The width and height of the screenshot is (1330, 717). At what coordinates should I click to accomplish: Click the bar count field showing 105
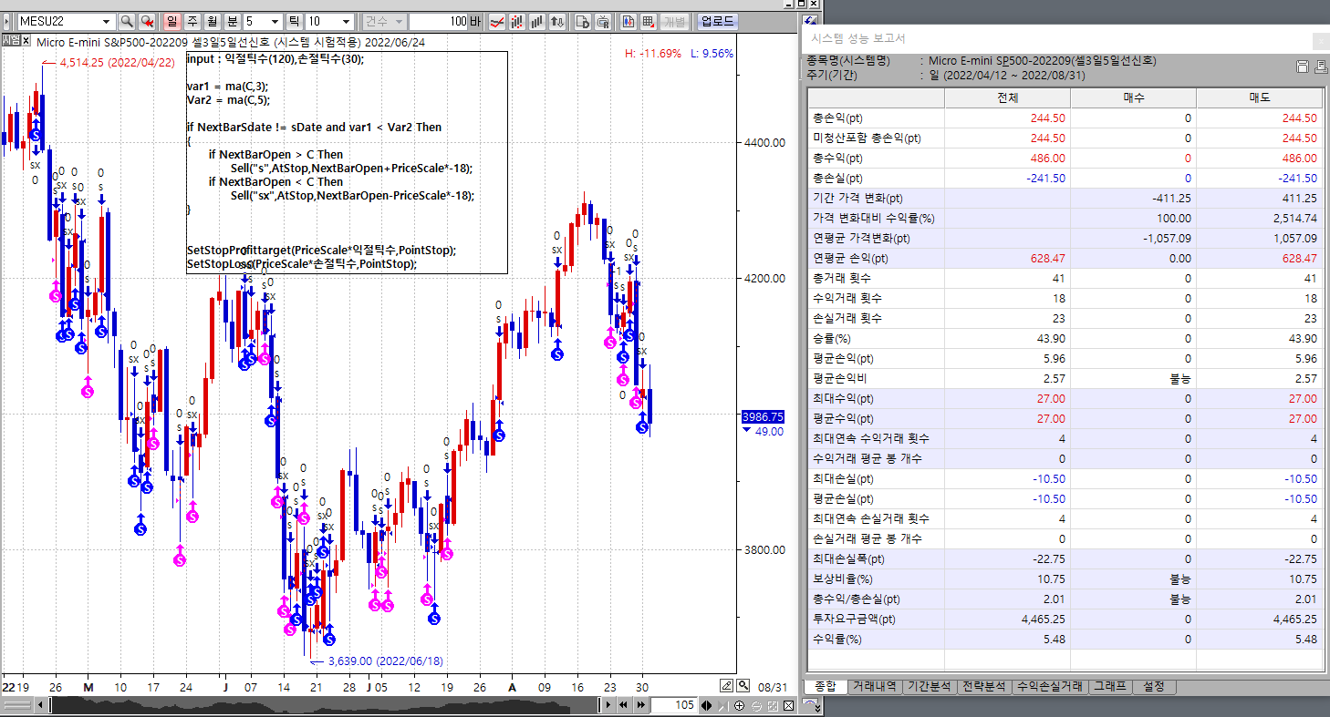tap(675, 705)
